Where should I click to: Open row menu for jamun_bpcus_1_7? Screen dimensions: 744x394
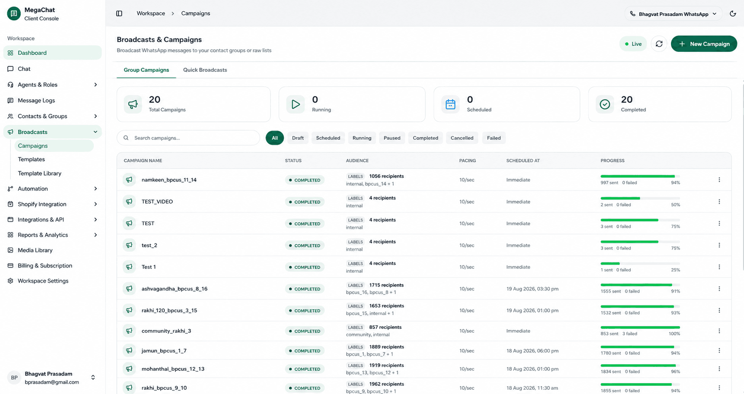[719, 351]
